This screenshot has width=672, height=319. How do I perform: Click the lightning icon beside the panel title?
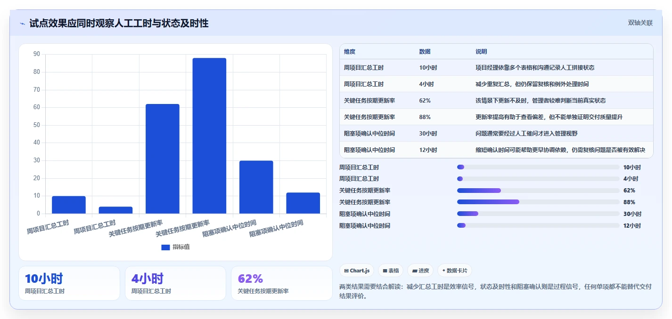coord(22,24)
